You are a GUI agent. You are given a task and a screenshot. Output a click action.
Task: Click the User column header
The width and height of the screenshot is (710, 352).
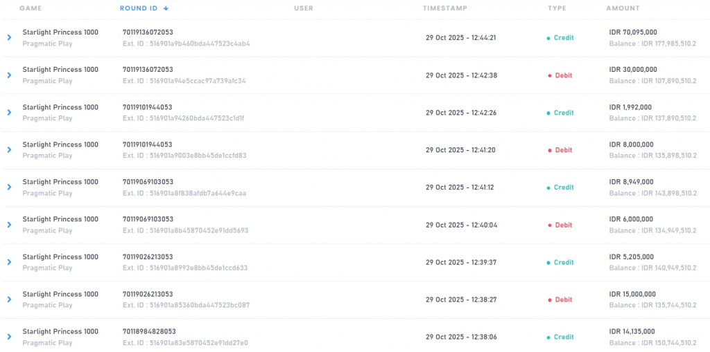pyautogui.click(x=303, y=8)
